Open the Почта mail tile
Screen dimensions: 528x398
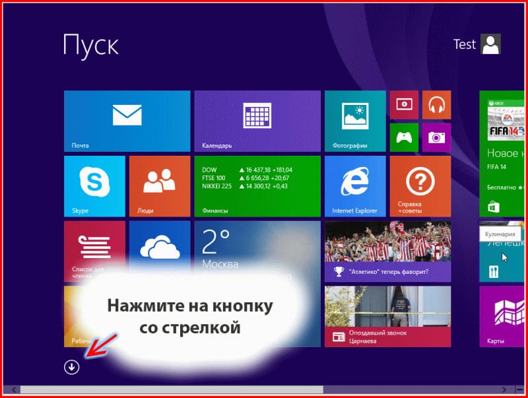coord(127,121)
